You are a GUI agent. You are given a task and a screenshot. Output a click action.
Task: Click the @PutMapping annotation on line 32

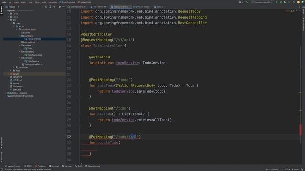point(101,137)
